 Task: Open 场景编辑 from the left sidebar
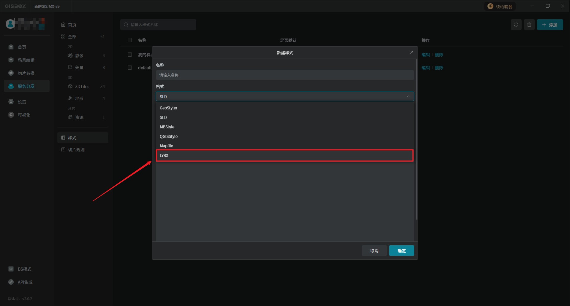click(26, 60)
